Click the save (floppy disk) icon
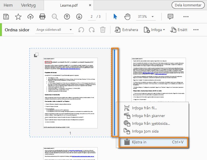Viewport: 207px width, 160px height. (x=6, y=17)
